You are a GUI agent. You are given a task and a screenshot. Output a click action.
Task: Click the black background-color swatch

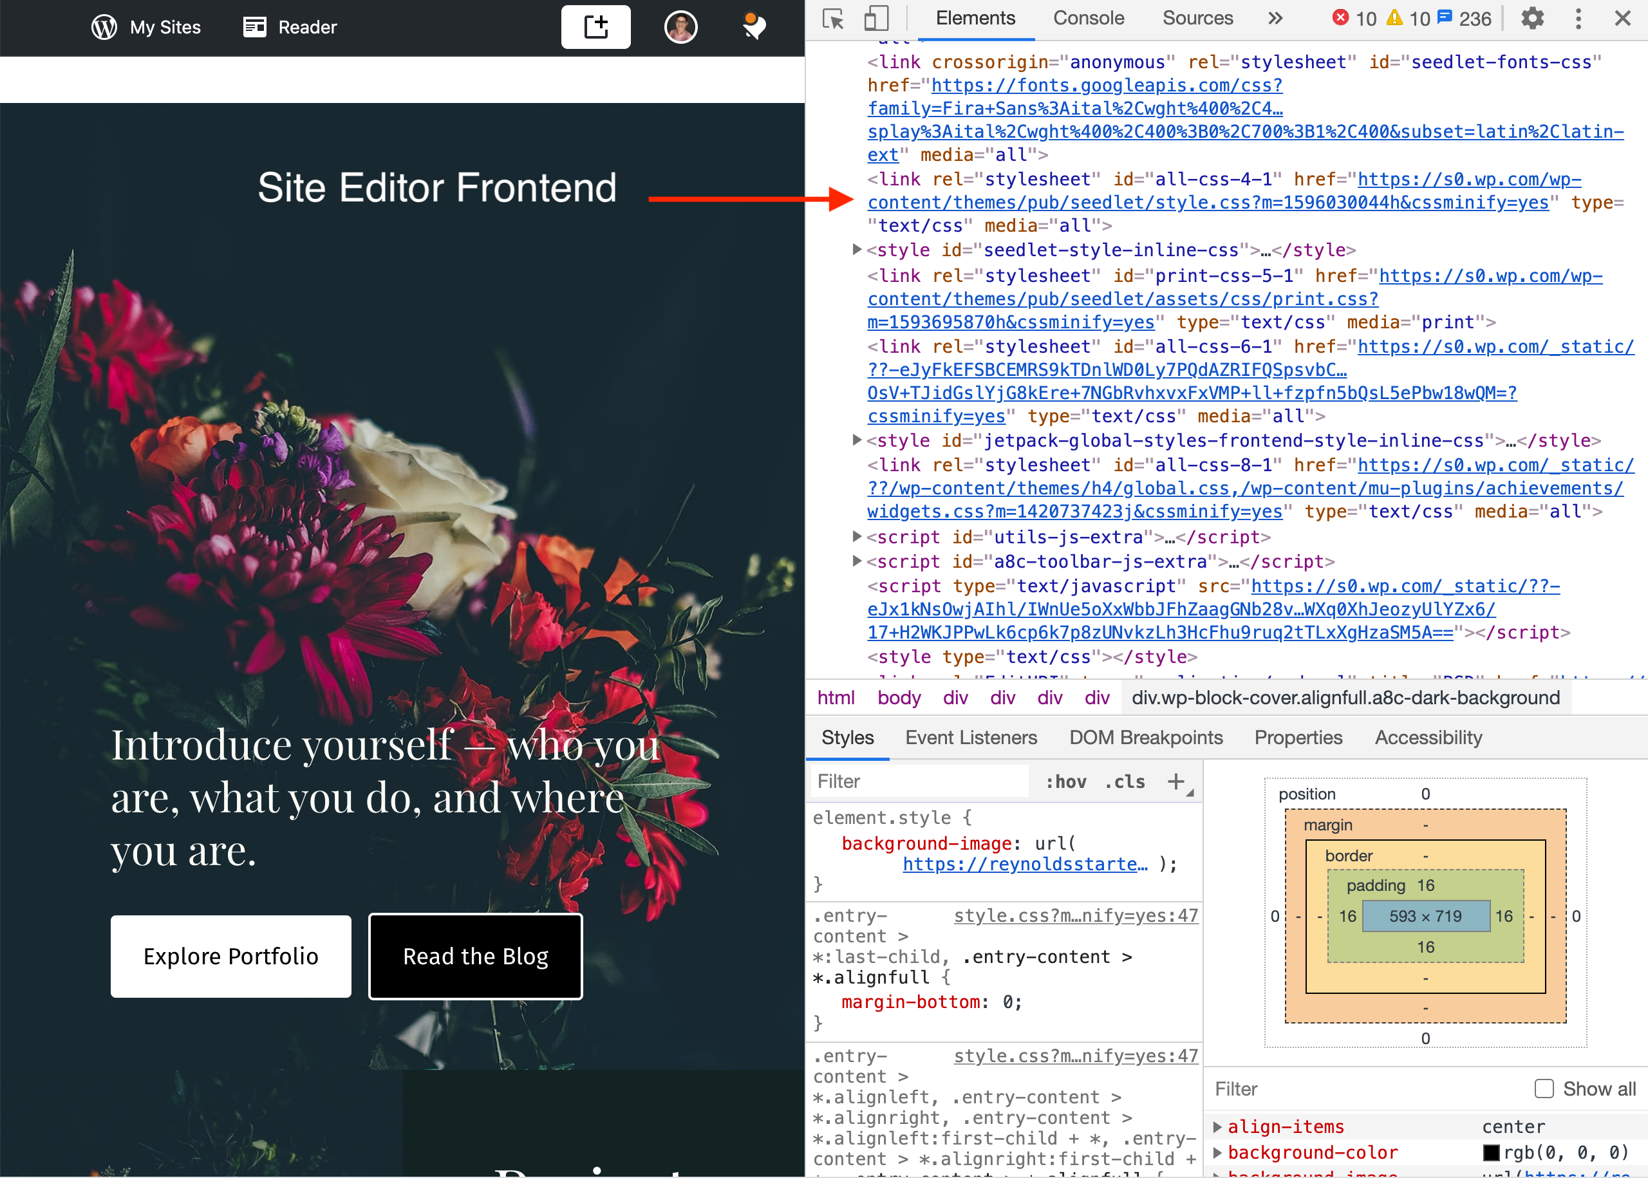point(1492,1153)
